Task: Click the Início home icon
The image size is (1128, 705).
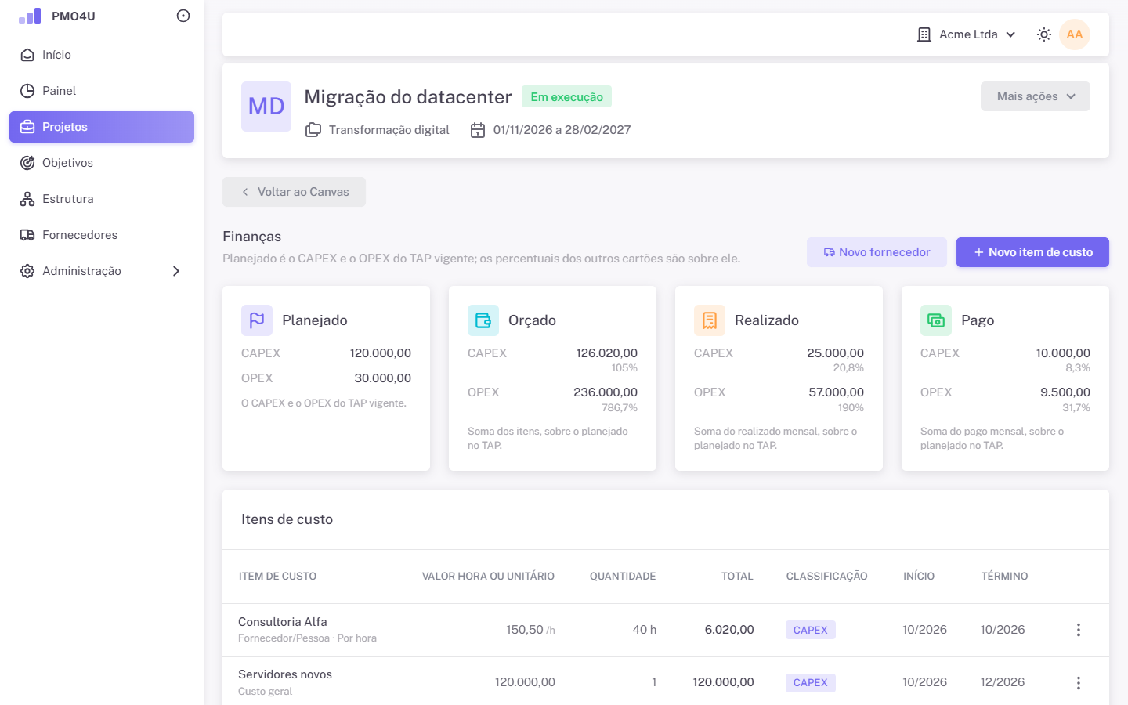Action: click(x=27, y=55)
